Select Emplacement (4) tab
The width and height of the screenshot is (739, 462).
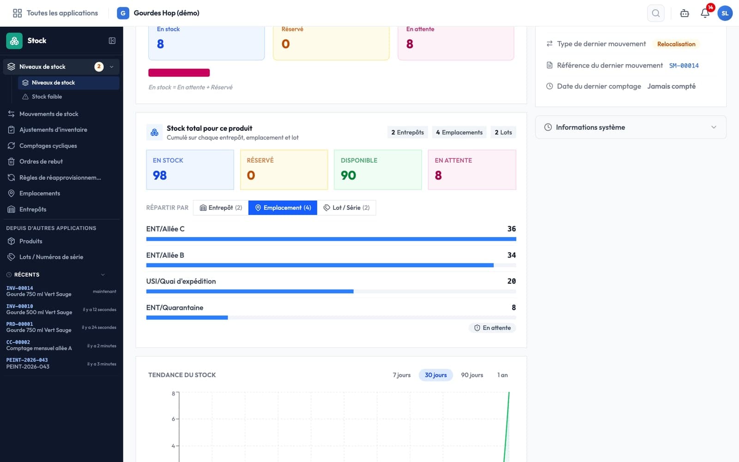pos(283,208)
